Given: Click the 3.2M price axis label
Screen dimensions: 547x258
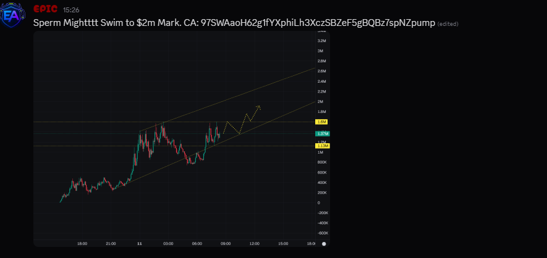Looking at the screenshot, I should tap(321, 41).
